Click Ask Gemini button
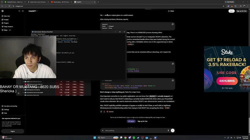Screen dimensions: 250x140 (229, 2)
